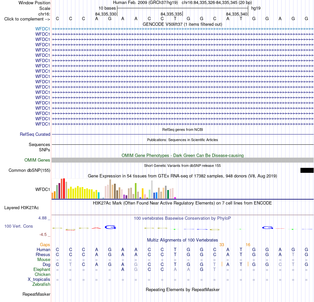Viewport: 314px width, 302px height.
Task: Click the 'GENCODE V50lift37 (1 items filtered out)' title
Action: click(x=182, y=24)
